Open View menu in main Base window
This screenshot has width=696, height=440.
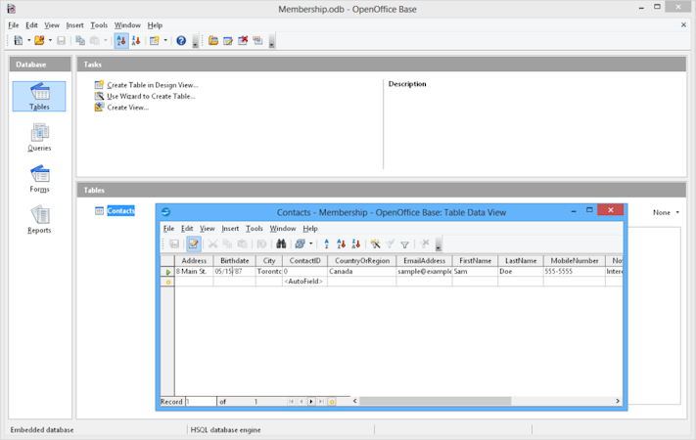[x=52, y=25]
